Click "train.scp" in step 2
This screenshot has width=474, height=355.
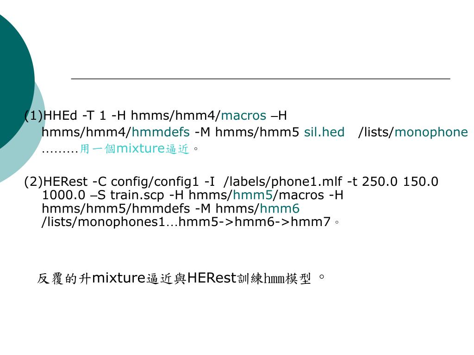coord(137,195)
